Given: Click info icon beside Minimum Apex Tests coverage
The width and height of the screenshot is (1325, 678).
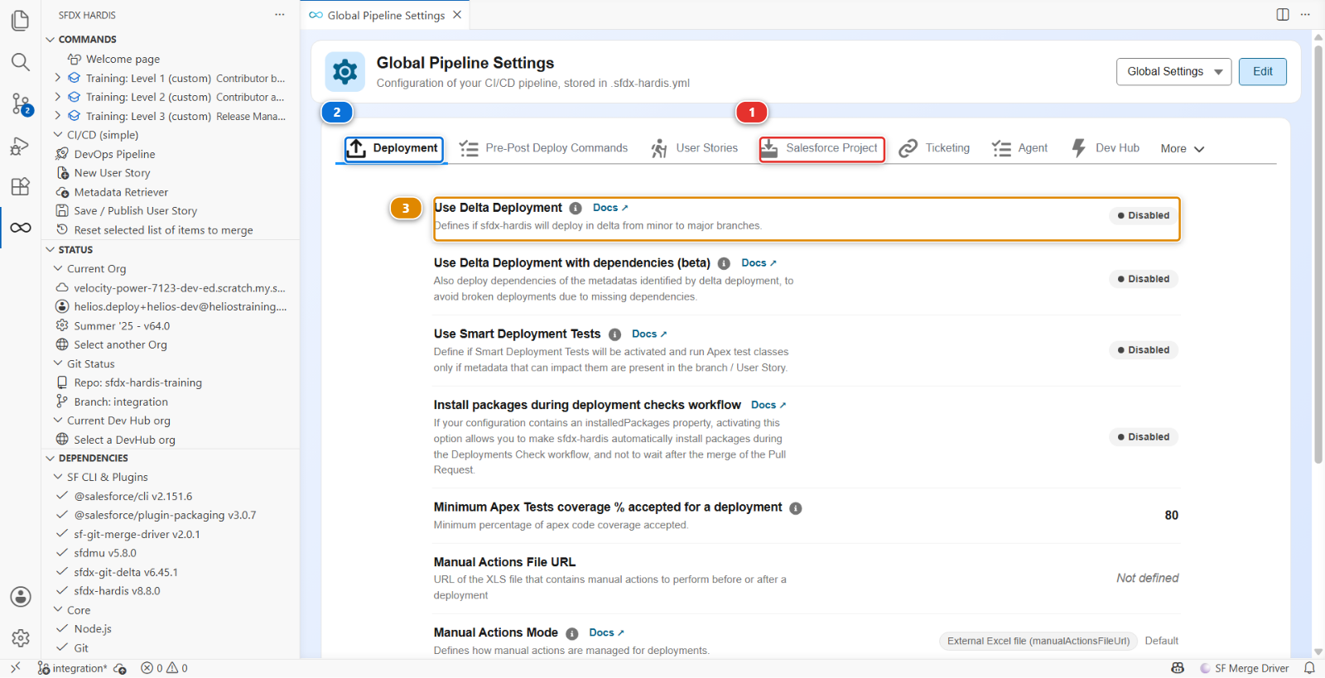Looking at the screenshot, I should point(796,508).
